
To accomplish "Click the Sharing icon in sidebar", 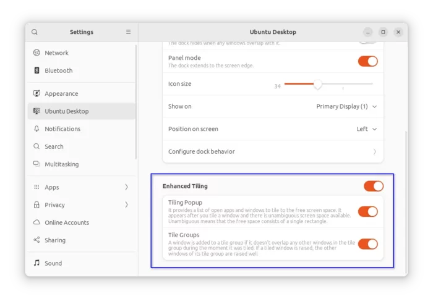I will [x=36, y=240].
